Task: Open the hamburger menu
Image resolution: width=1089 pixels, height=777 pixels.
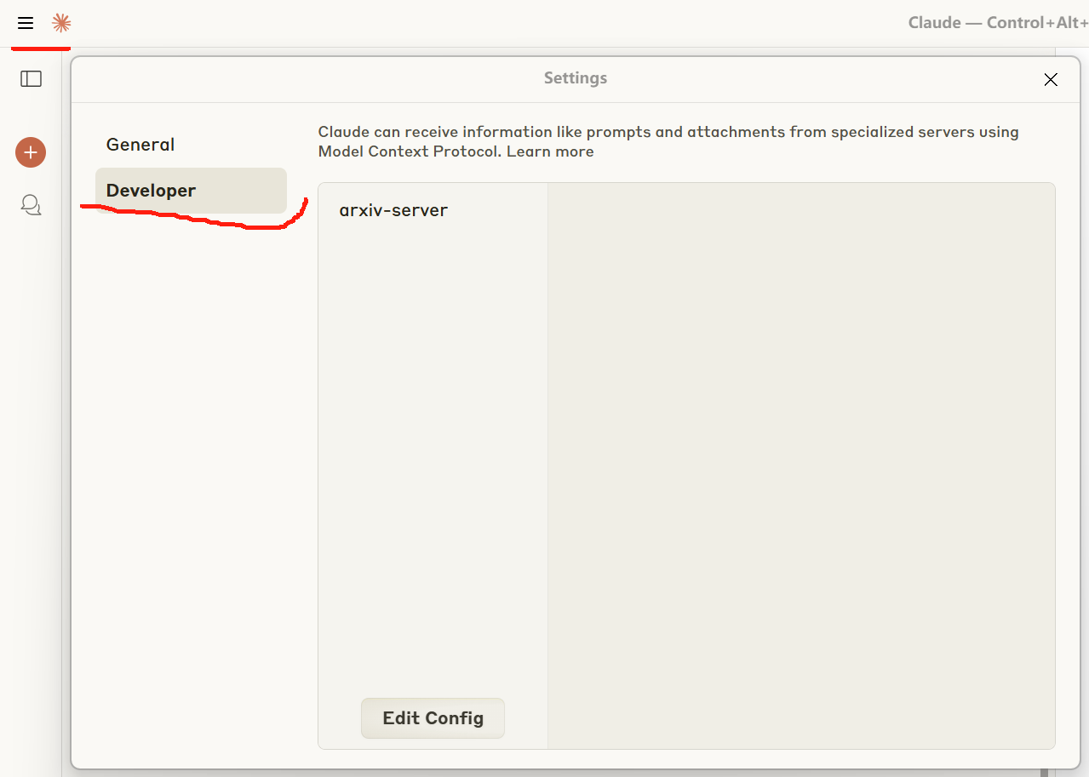Action: pos(26,23)
